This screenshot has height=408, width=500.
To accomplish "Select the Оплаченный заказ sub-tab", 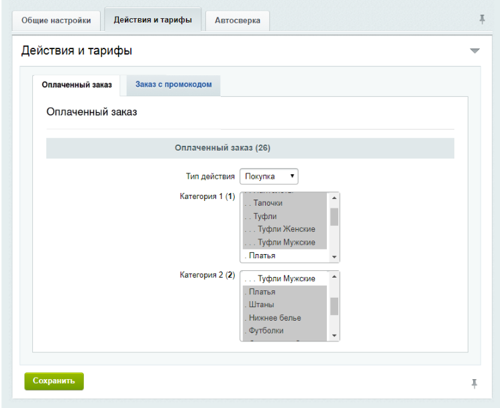I will tap(77, 85).
